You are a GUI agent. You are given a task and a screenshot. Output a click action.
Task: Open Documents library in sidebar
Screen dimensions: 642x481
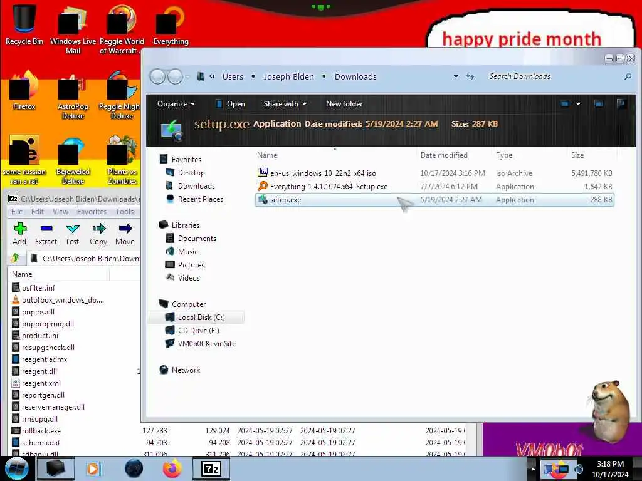(x=197, y=239)
